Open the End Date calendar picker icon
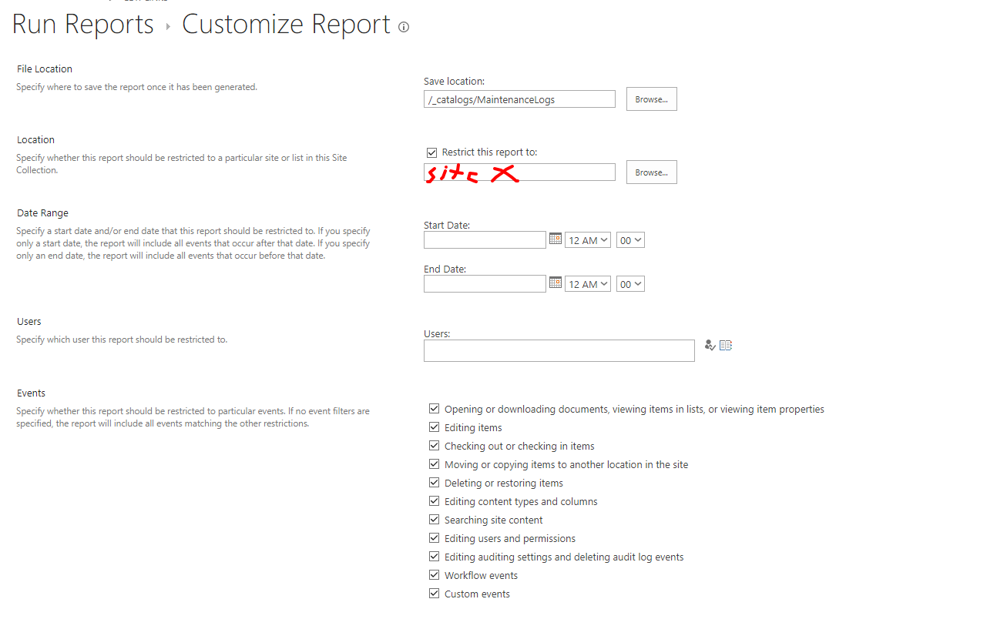The height and width of the screenshot is (619, 997). click(x=556, y=283)
